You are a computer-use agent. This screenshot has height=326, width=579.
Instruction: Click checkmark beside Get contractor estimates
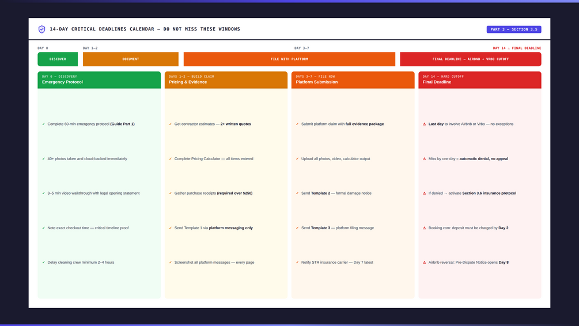coord(170,124)
